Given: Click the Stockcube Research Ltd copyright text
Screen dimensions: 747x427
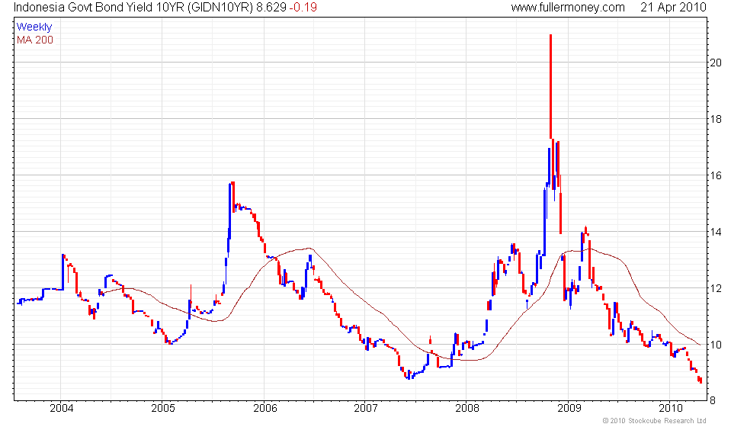Looking at the screenshot, I should pos(655,421).
